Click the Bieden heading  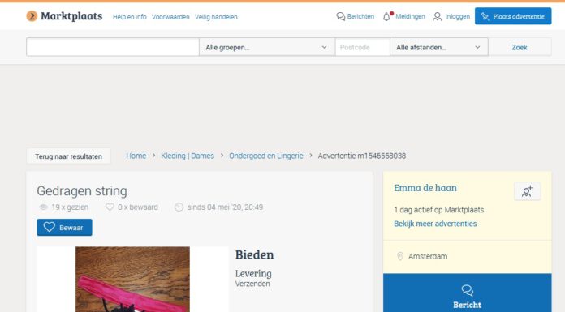[254, 254]
